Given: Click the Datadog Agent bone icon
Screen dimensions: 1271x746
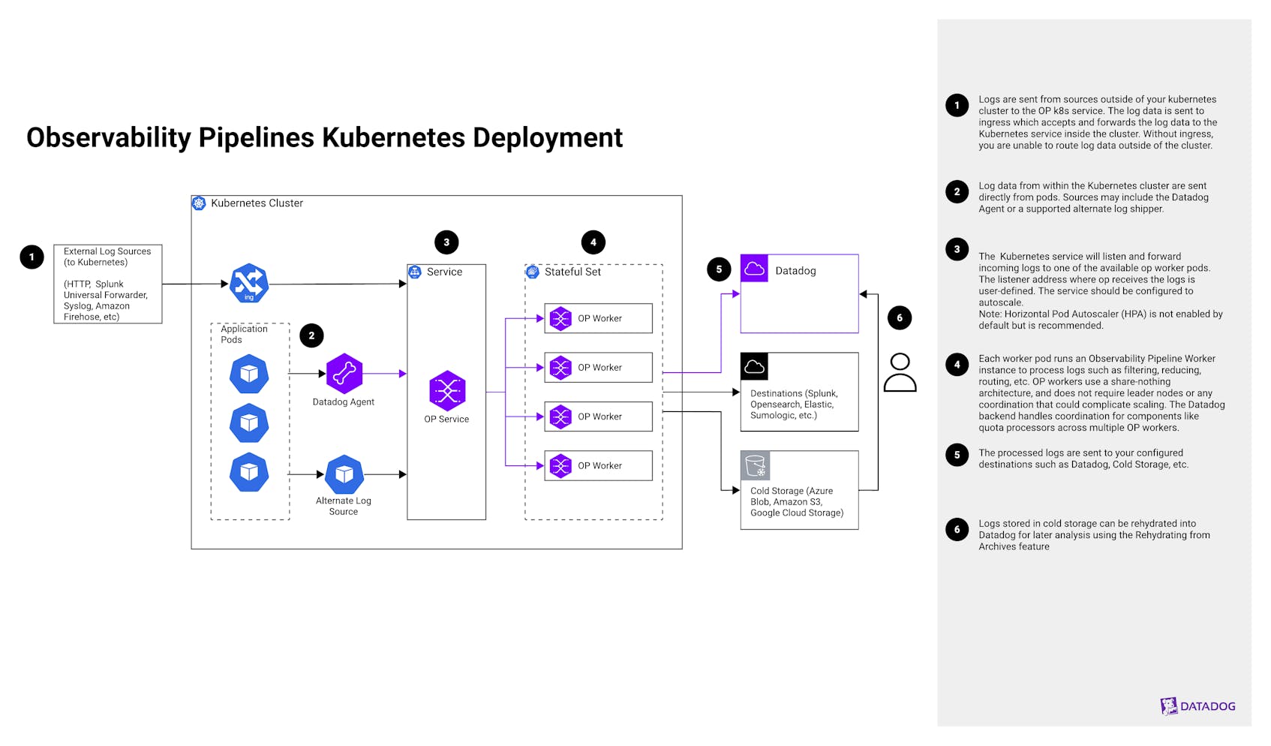Looking at the screenshot, I should coord(344,373).
